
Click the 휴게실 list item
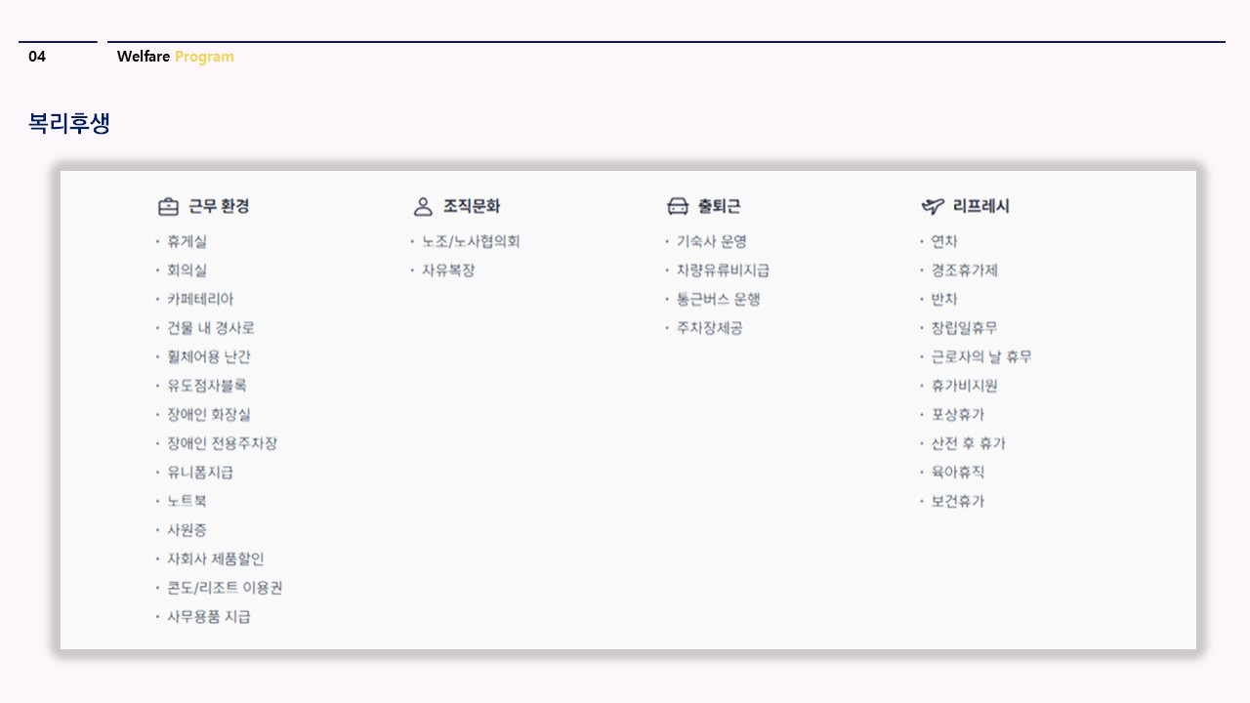[187, 241]
